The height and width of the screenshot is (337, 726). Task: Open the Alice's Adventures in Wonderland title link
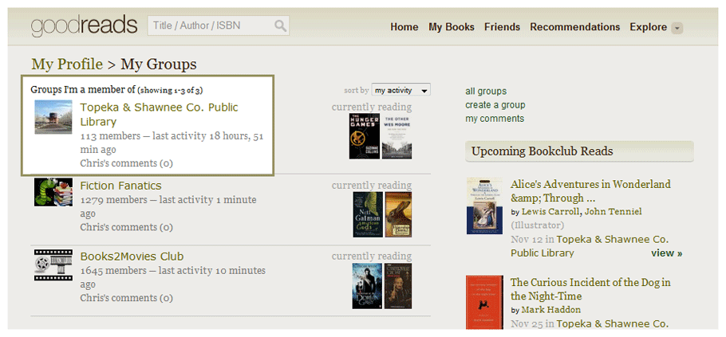[590, 191]
